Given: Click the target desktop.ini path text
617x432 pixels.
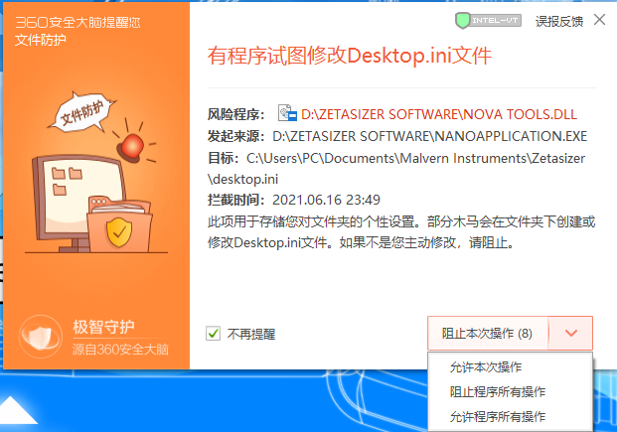Looking at the screenshot, I should pyautogui.click(x=396, y=169).
